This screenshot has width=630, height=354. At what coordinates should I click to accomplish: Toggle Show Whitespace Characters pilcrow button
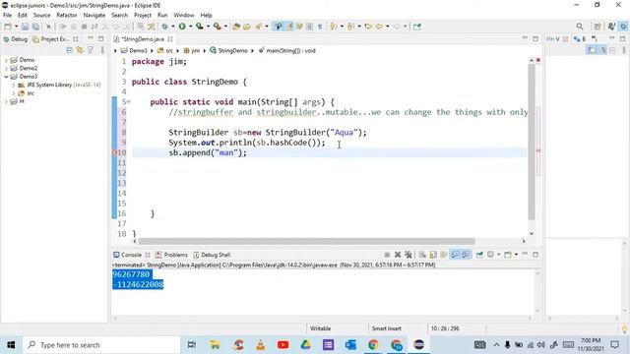coord(320,27)
